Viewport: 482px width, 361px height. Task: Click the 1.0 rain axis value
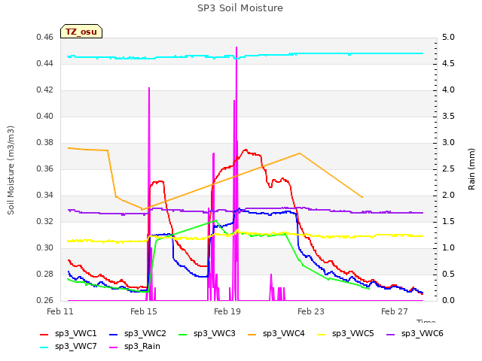(449, 248)
